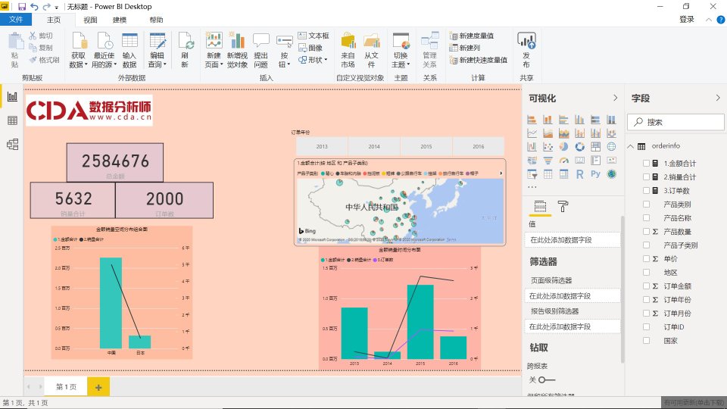Open help question mark icon
This screenshot has height=409, width=727.
click(x=720, y=20)
